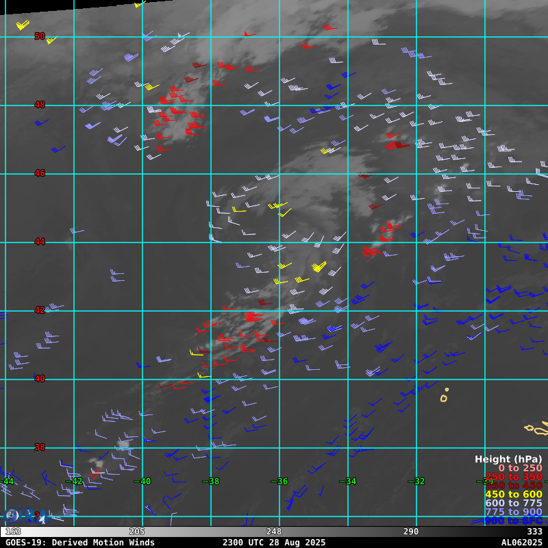Click the '2300 UTC 28 Aug 2025' timestamp
This screenshot has height=548, width=548.
click(x=274, y=543)
